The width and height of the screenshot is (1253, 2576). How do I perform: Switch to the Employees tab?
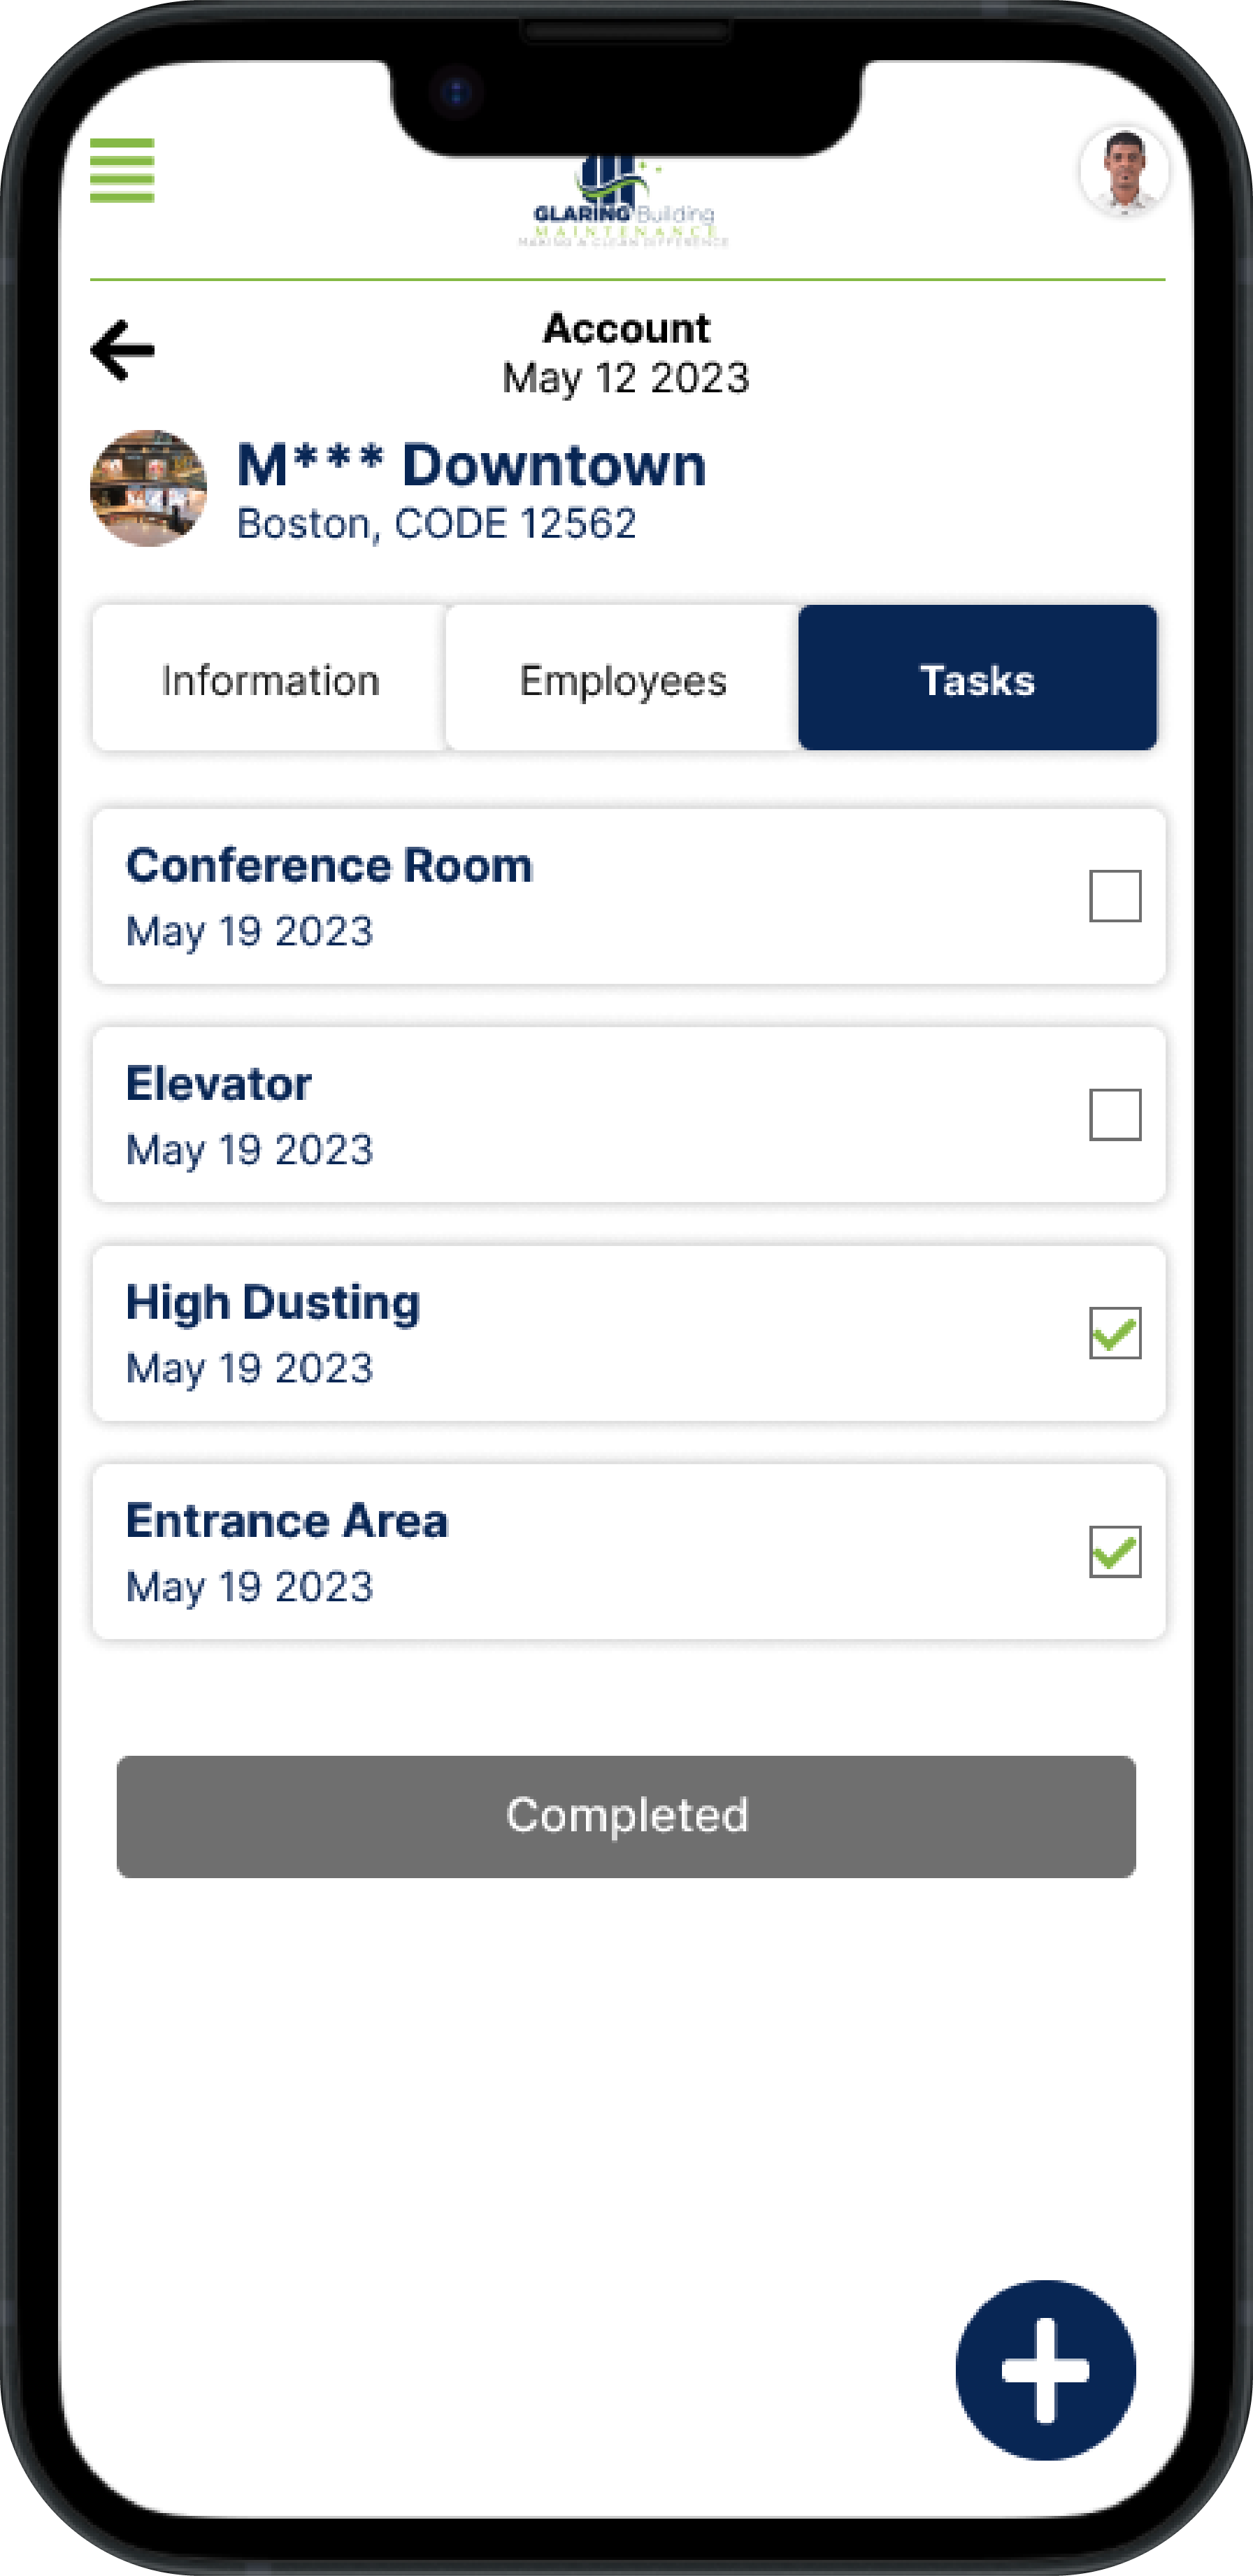click(623, 680)
